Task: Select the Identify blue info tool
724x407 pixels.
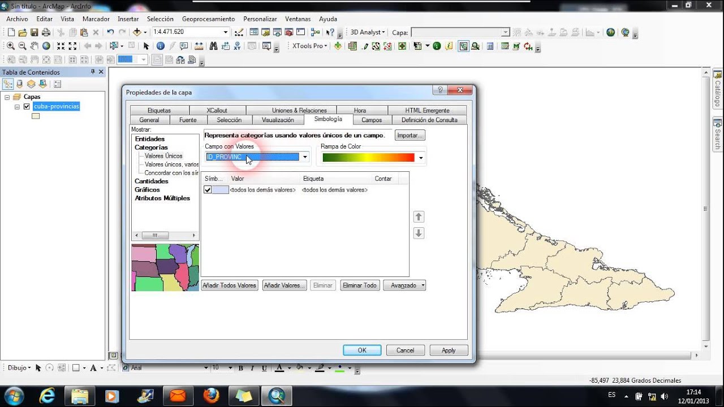Action: tap(160, 46)
